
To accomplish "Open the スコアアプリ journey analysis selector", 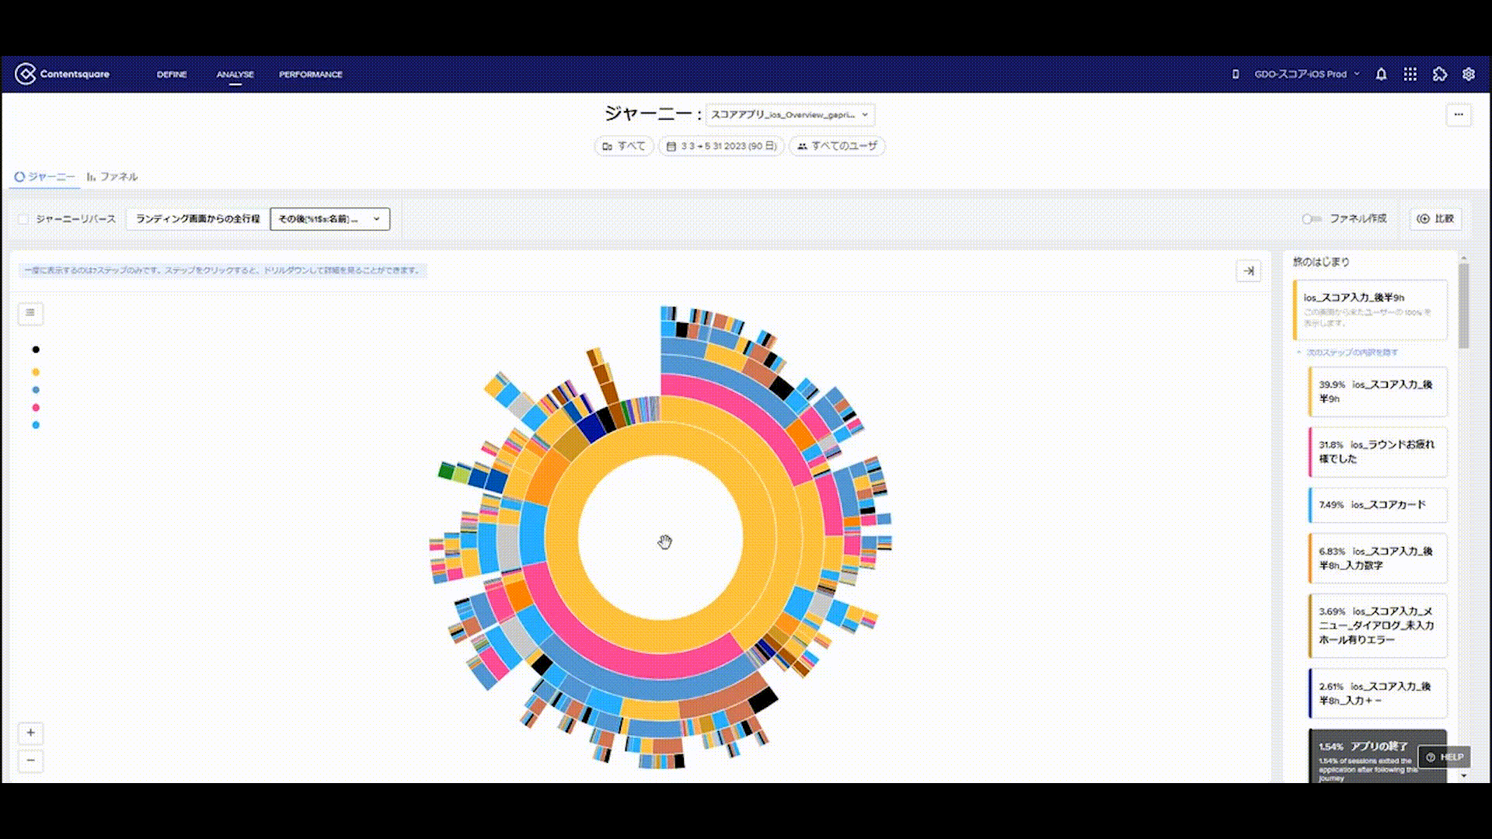I will [790, 114].
